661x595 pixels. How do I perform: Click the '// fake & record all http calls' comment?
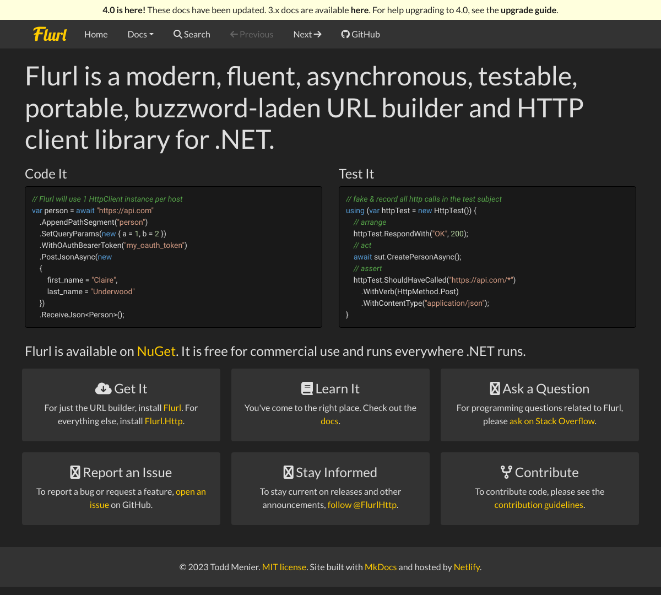click(x=424, y=199)
